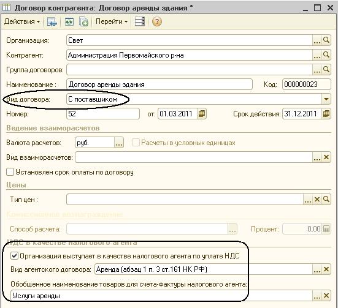Click the 'от' date field 01.03.2011
The width and height of the screenshot is (338, 308).
pos(178,114)
